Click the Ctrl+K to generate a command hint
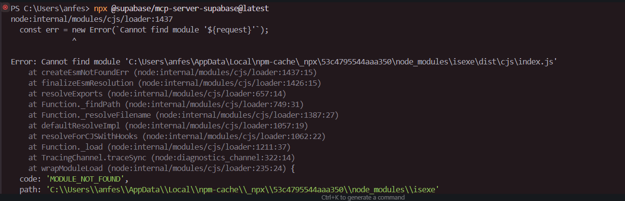The width and height of the screenshot is (625, 201). coord(363,198)
